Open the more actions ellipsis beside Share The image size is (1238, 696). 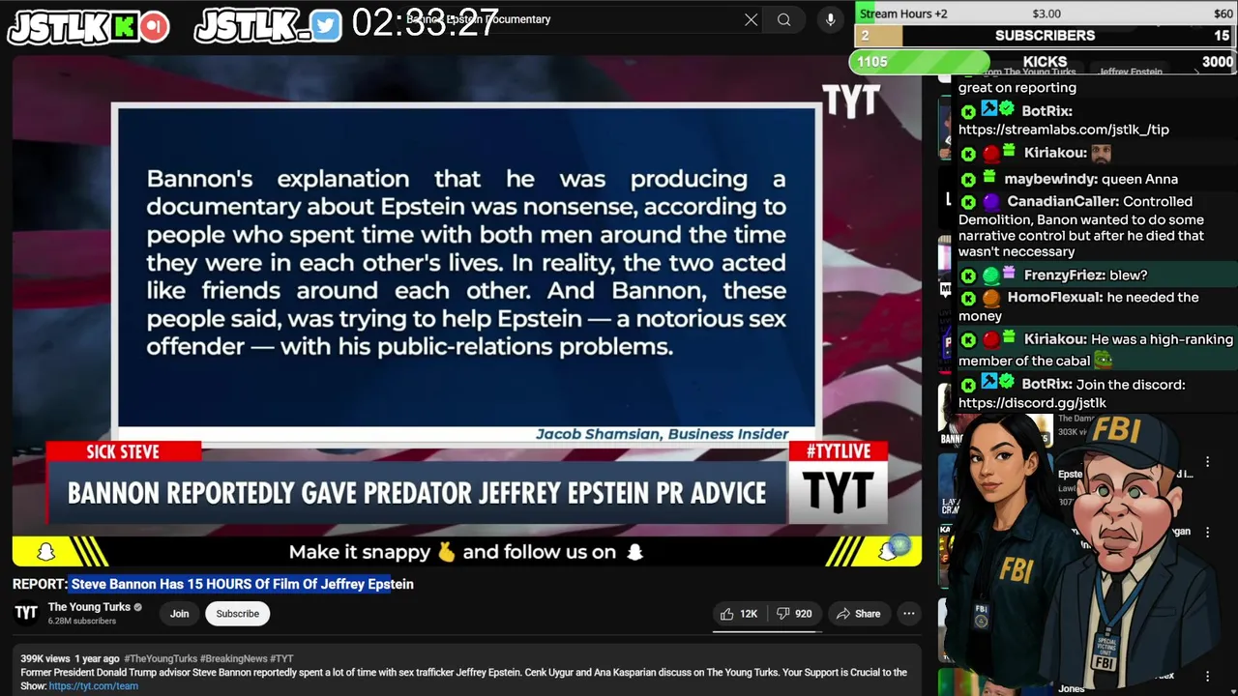(x=908, y=614)
